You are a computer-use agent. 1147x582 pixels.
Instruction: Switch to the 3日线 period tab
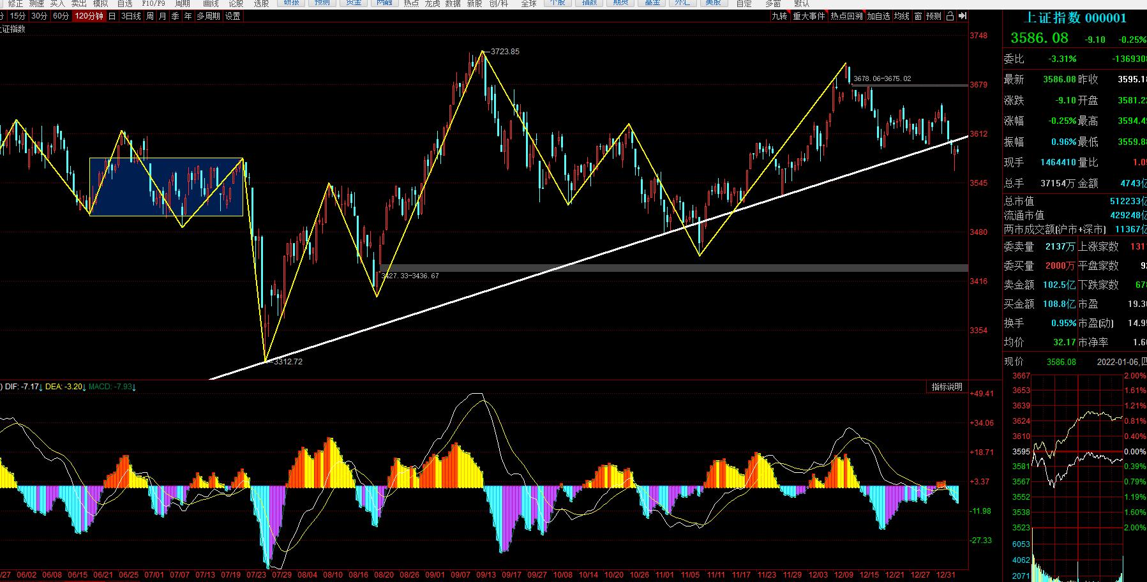coord(131,16)
